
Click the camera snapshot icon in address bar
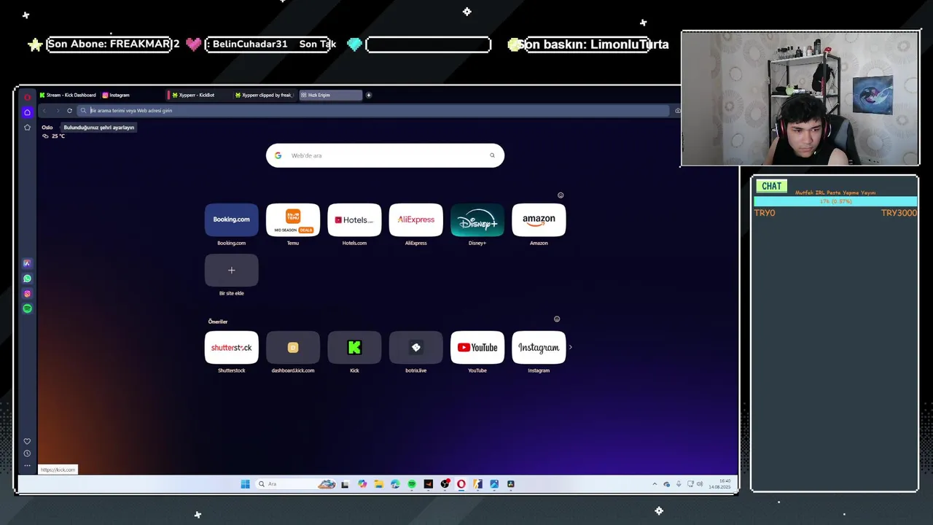point(677,111)
